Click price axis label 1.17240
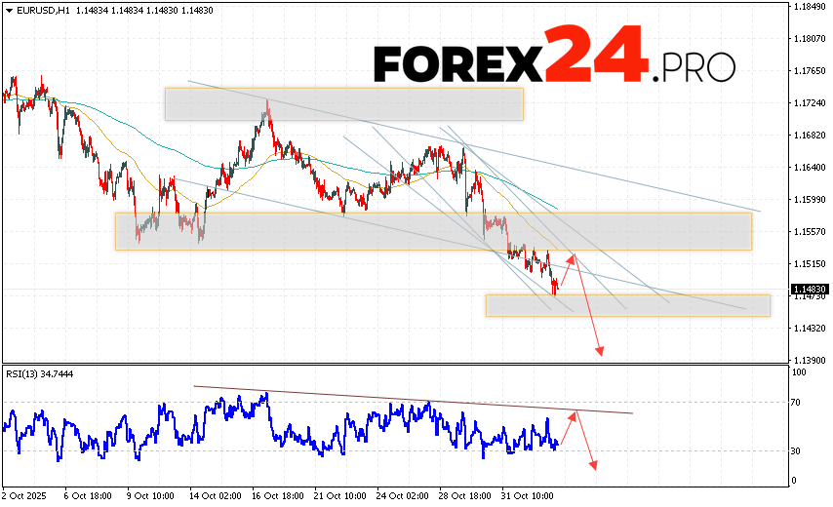 pyautogui.click(x=810, y=103)
